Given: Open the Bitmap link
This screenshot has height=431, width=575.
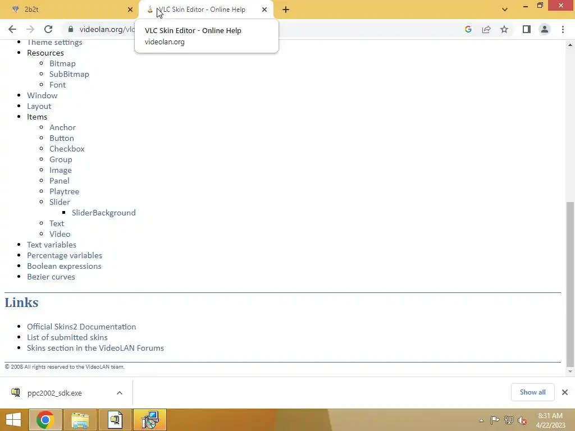Looking at the screenshot, I should click(63, 63).
